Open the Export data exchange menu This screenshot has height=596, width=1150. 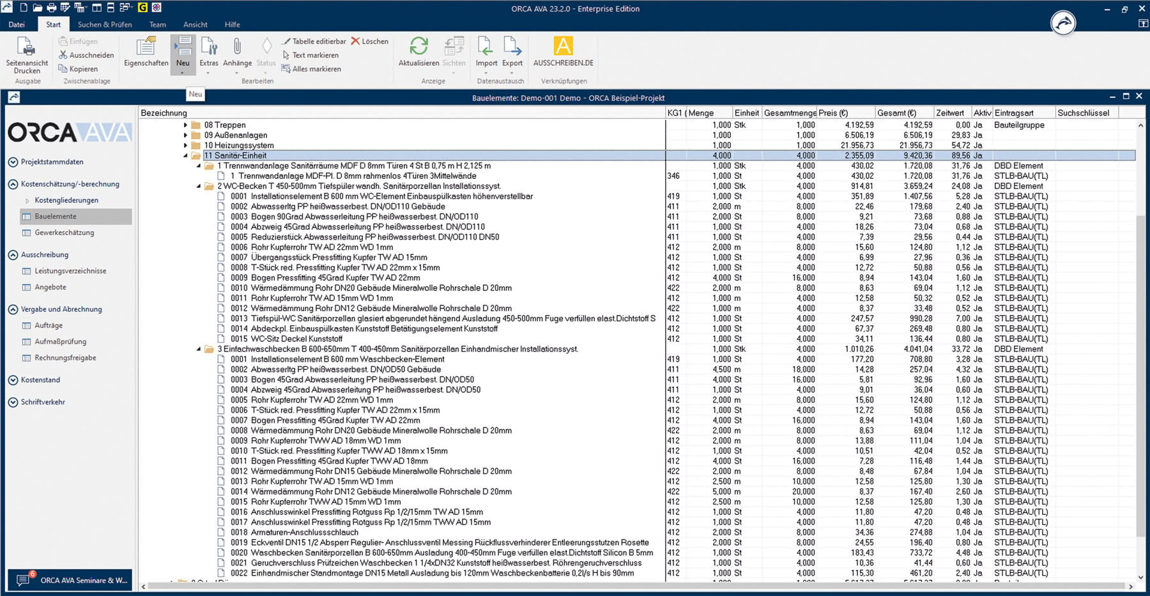[x=512, y=54]
